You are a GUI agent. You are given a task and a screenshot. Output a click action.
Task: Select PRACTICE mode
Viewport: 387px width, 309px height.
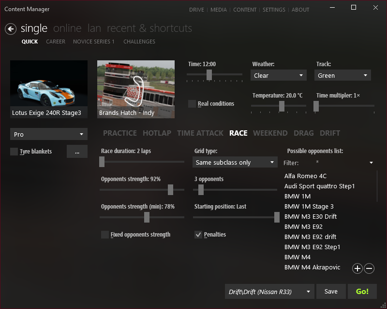[119, 133]
